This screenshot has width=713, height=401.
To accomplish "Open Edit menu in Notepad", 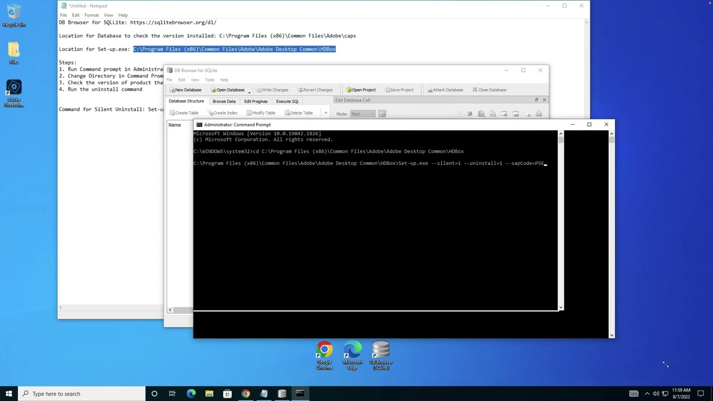I will [x=76, y=15].
